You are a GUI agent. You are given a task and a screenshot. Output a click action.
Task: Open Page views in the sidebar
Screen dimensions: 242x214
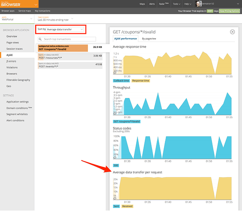12,42
